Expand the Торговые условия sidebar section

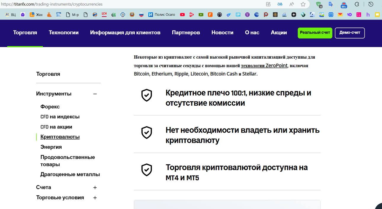[x=95, y=198]
